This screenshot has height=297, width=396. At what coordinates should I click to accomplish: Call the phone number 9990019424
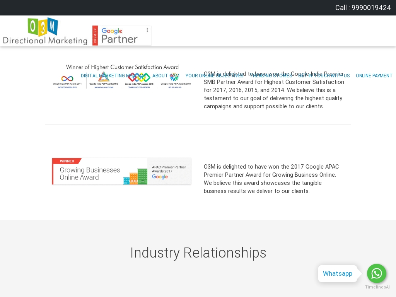tap(363, 8)
